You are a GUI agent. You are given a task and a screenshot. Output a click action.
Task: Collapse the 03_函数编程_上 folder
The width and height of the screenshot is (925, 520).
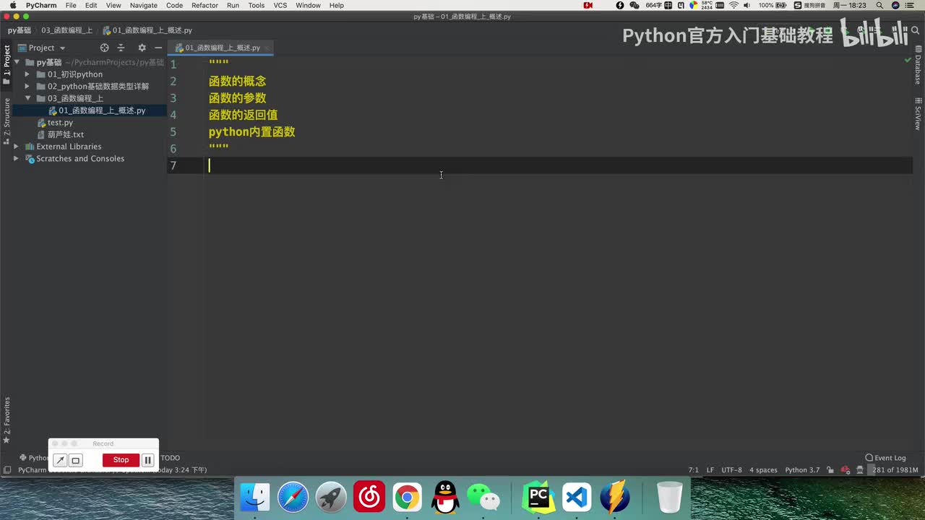27,98
